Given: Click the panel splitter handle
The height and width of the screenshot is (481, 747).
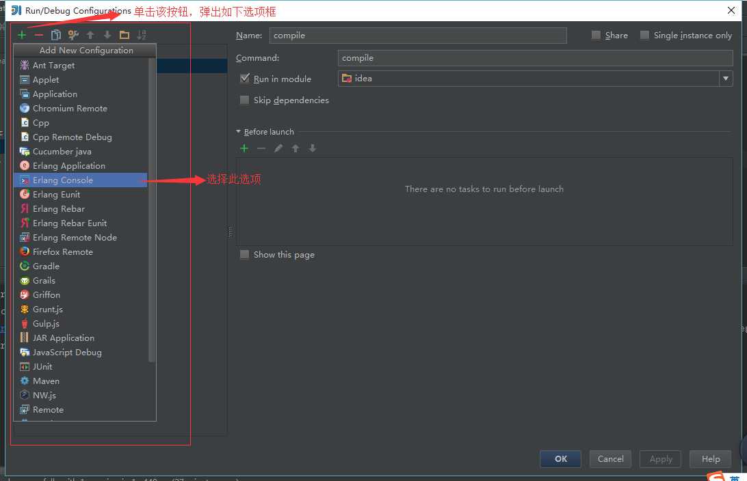Looking at the screenshot, I should [x=230, y=232].
